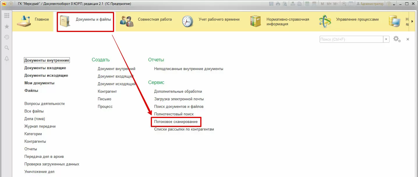Click the M memory button
The height and width of the screenshot is (177, 418).
[322, 4]
